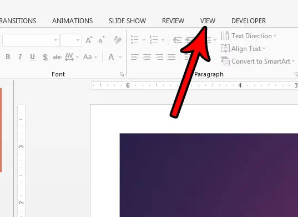Open the Transitions ribbon tab
Viewport: 298px width, 217px height.
click(18, 21)
